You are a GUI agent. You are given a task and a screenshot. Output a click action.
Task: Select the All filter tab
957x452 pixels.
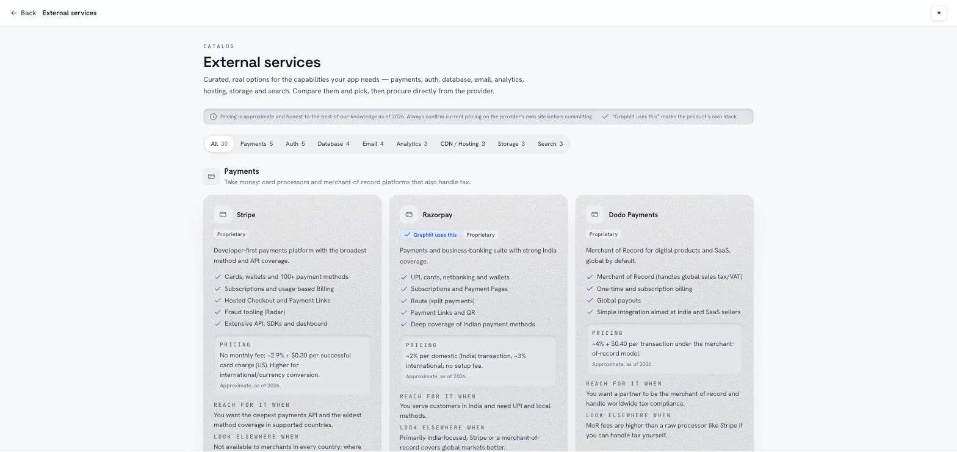219,144
